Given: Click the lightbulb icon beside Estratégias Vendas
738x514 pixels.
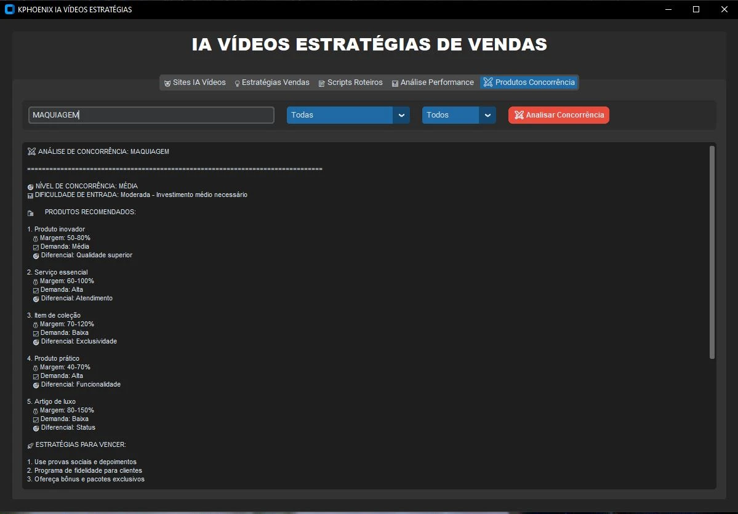Looking at the screenshot, I should click(237, 83).
